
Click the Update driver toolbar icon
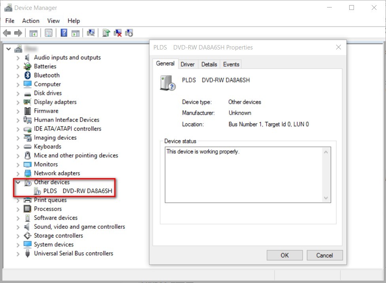tap(106, 33)
